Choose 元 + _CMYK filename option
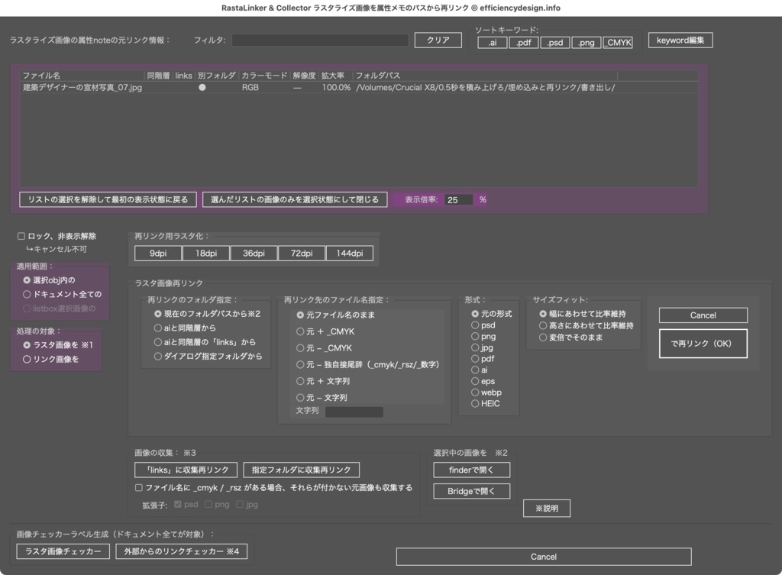The image size is (782, 575). coord(300,330)
